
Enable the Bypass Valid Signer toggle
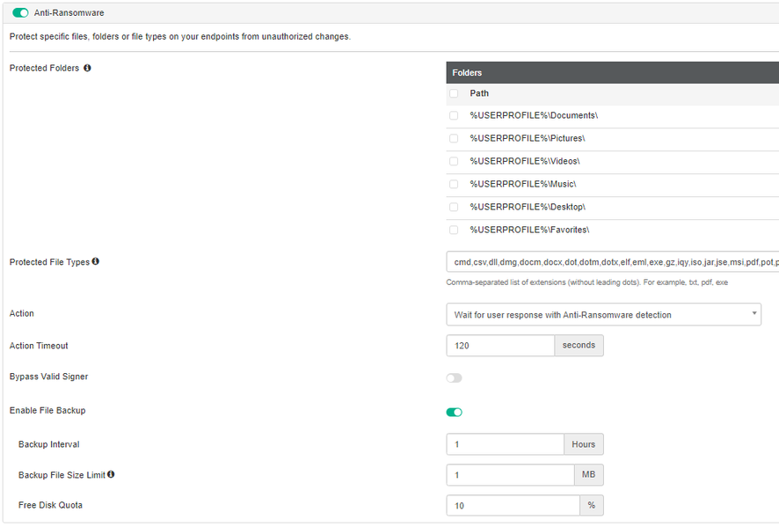click(x=454, y=377)
